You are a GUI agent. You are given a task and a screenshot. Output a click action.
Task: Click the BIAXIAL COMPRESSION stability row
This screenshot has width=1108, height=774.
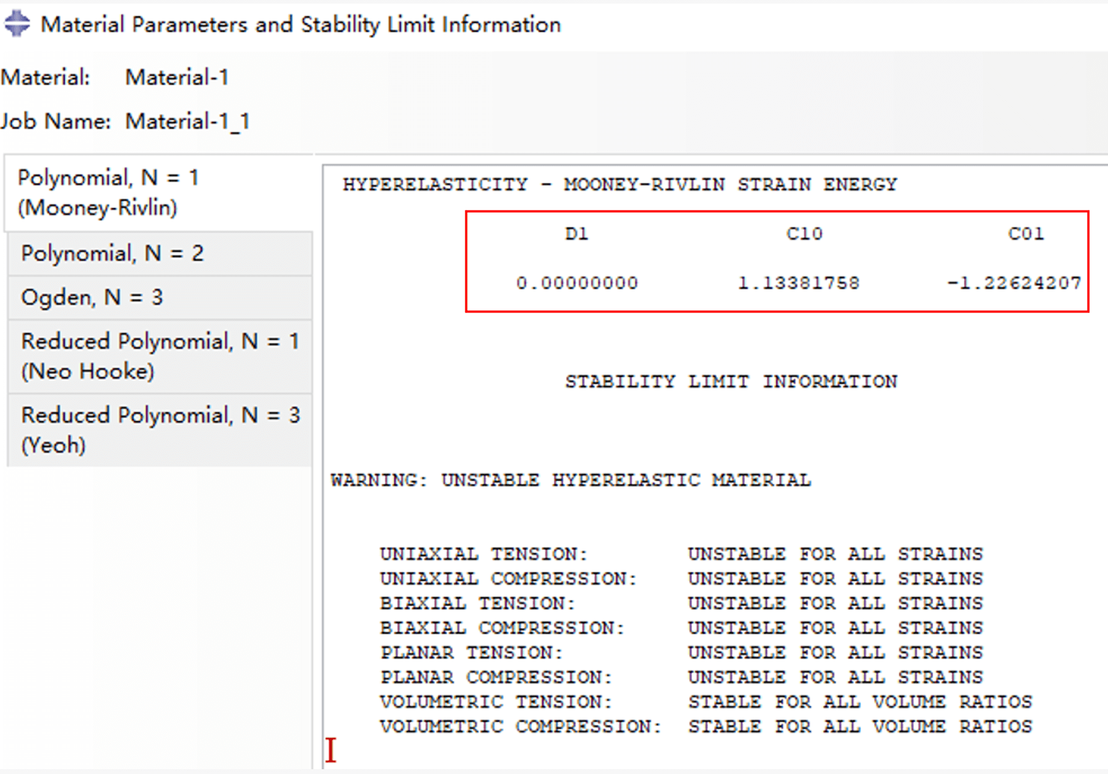[681, 628]
